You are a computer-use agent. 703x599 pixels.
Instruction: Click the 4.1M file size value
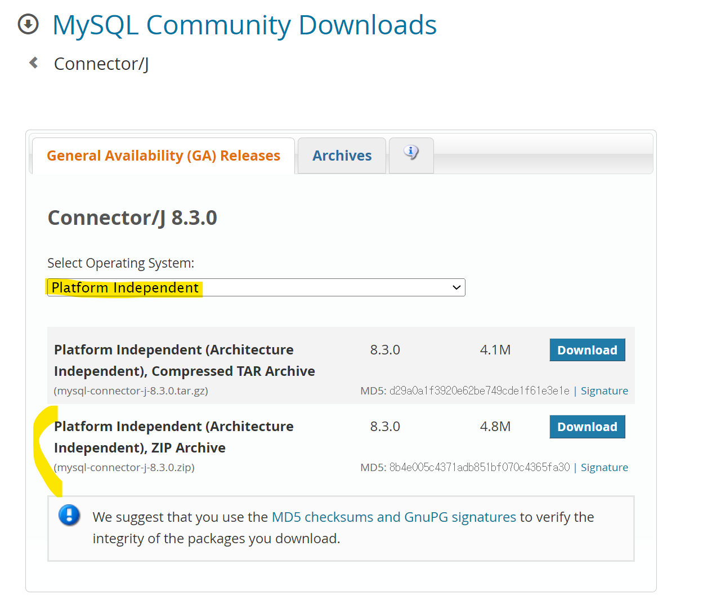pos(495,350)
